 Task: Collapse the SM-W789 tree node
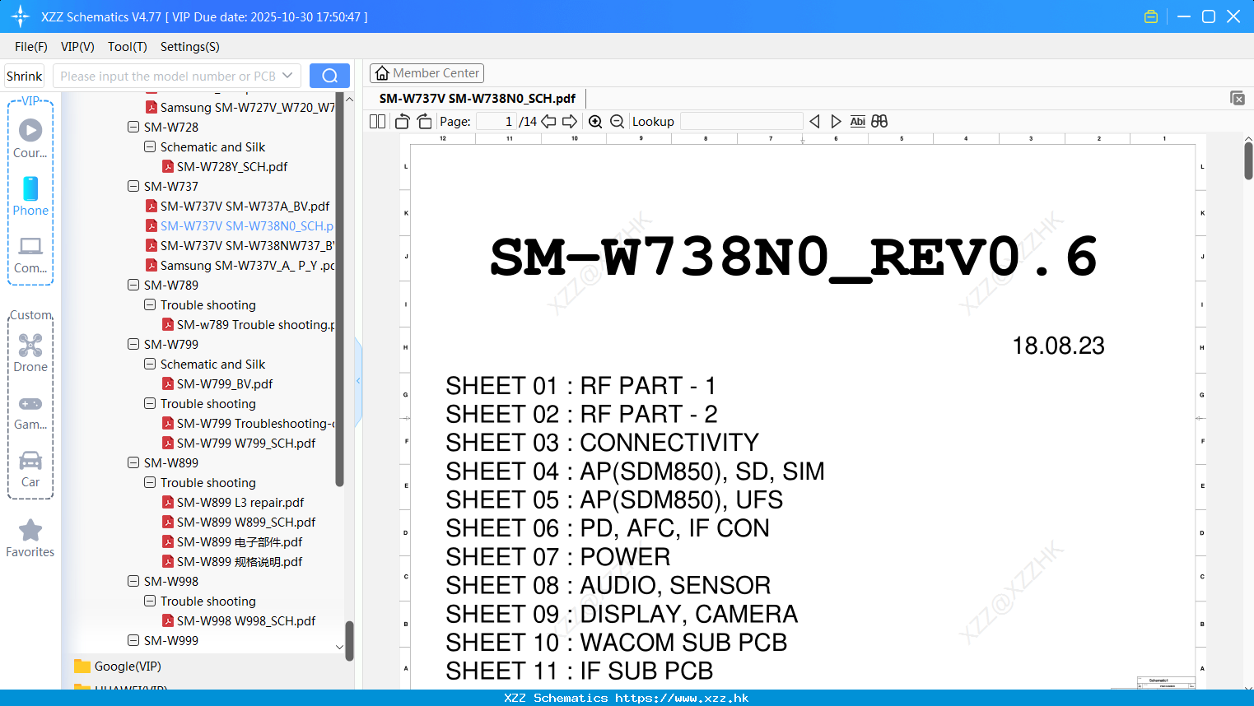click(133, 285)
